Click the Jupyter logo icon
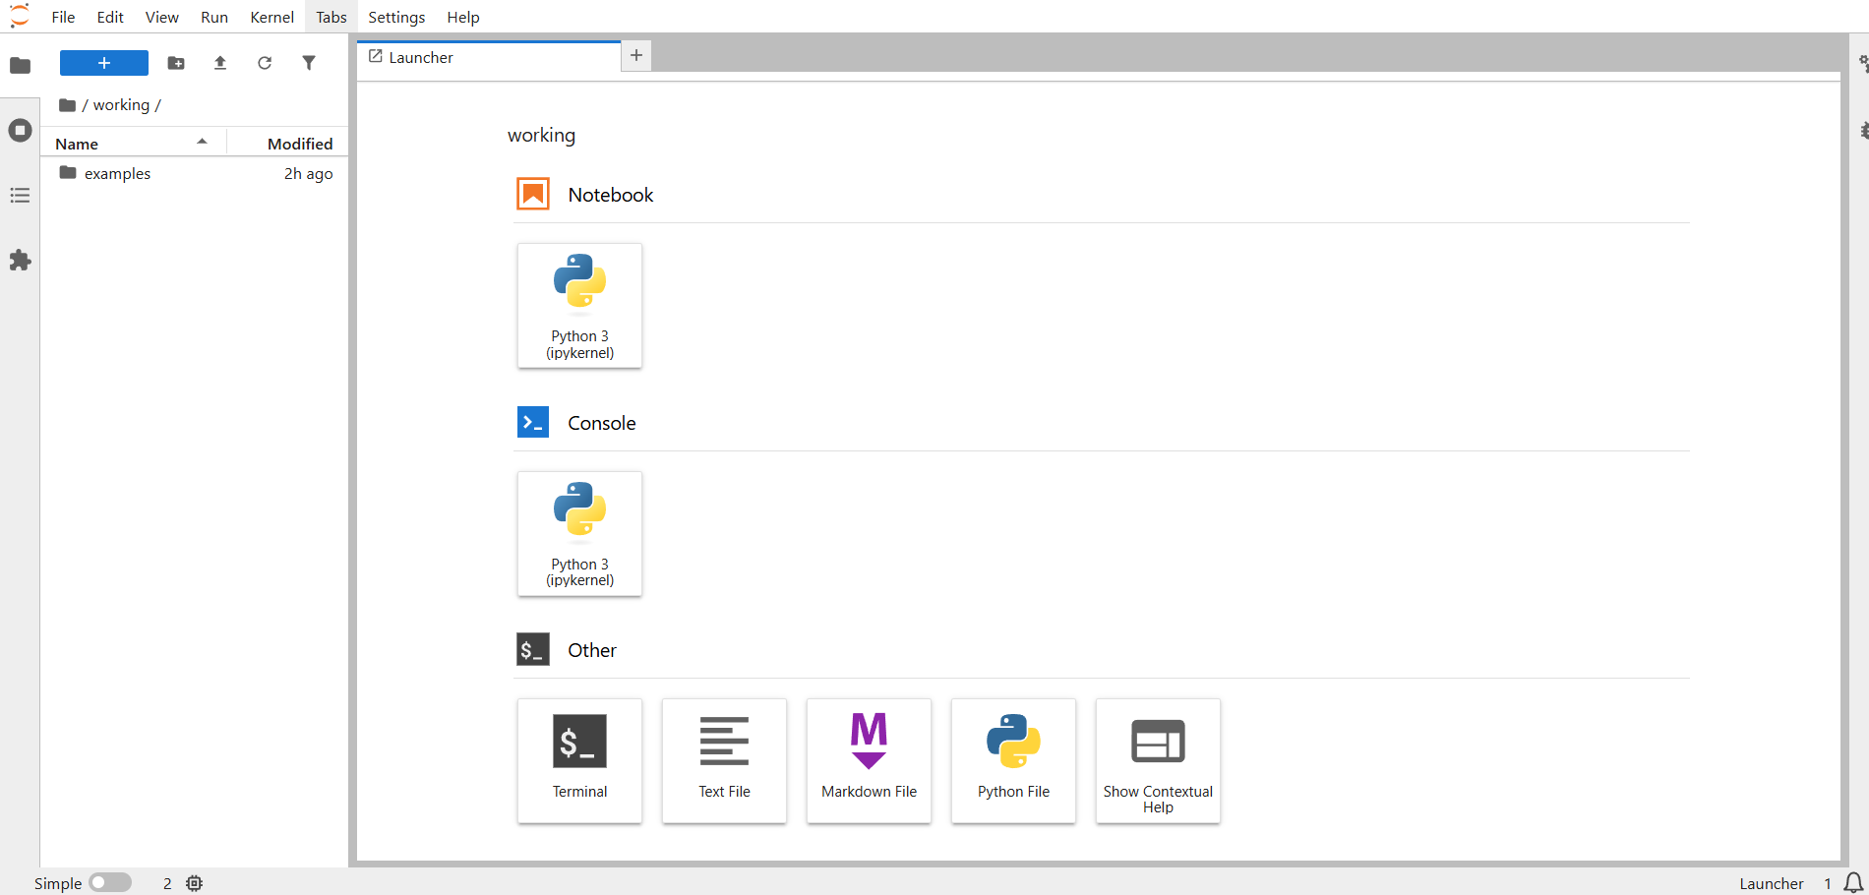The height and width of the screenshot is (895, 1869). click(20, 16)
